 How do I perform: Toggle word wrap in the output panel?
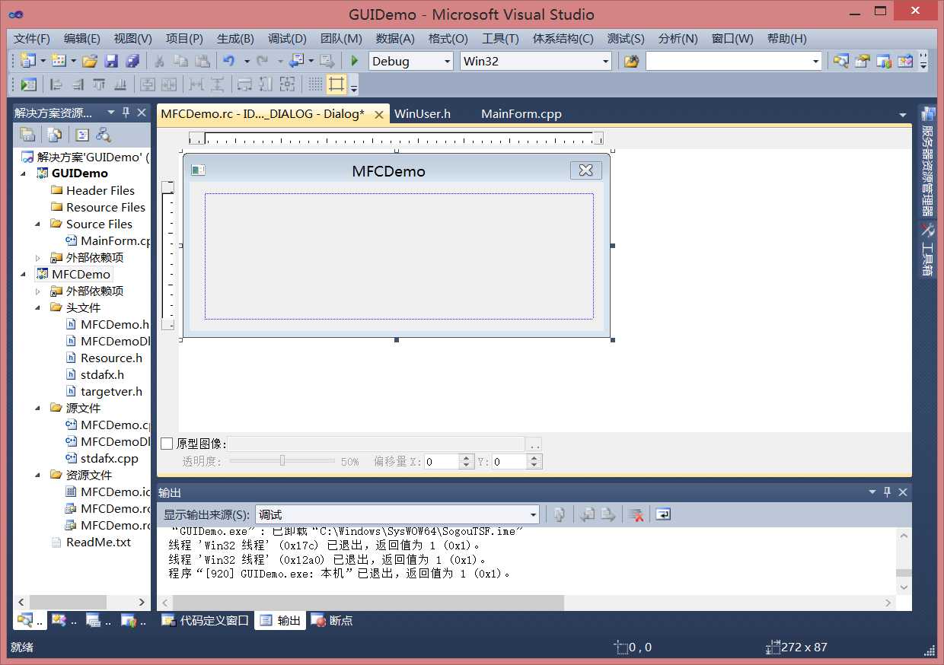[663, 515]
